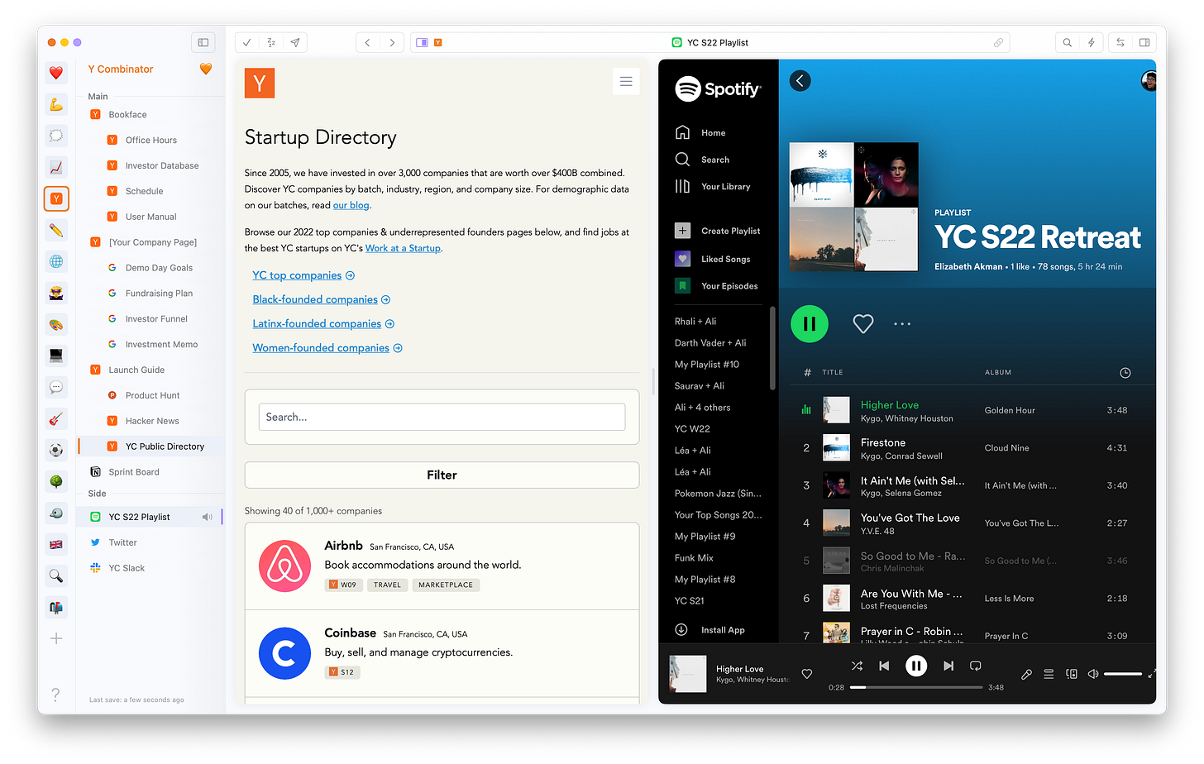Viewport: 1204px width, 764px height.
Task: Skip to previous track in player bar
Action: pos(884,666)
